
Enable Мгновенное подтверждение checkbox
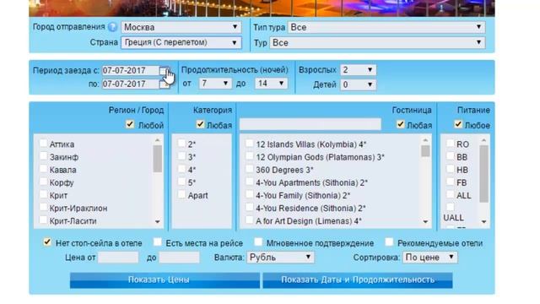(x=258, y=242)
